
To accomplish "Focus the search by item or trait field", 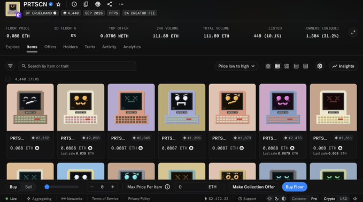I will point(77,66).
